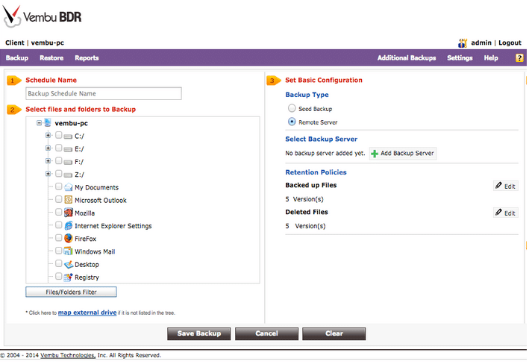The width and height of the screenshot is (529, 364).
Task: Enable the FireFox checkbox
Action: [x=59, y=238]
